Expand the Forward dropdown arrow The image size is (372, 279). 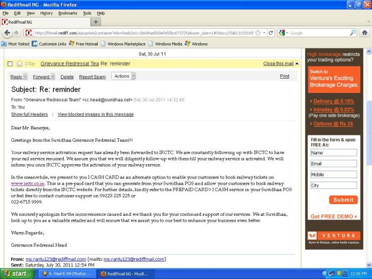coord(53,76)
